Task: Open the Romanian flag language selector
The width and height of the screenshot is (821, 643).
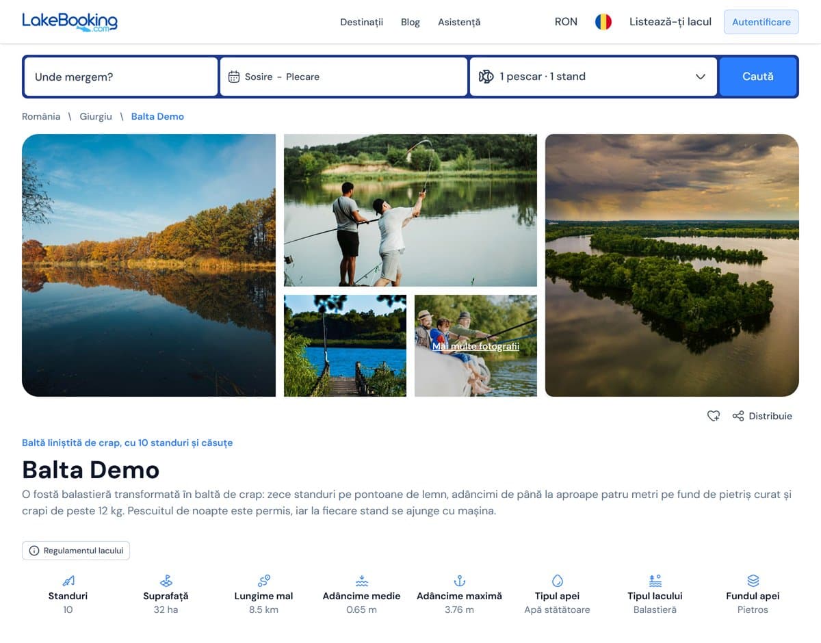Action: [x=603, y=22]
